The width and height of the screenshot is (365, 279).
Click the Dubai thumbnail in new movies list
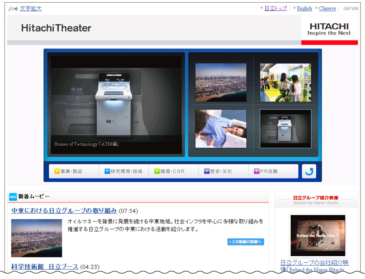[36, 238]
